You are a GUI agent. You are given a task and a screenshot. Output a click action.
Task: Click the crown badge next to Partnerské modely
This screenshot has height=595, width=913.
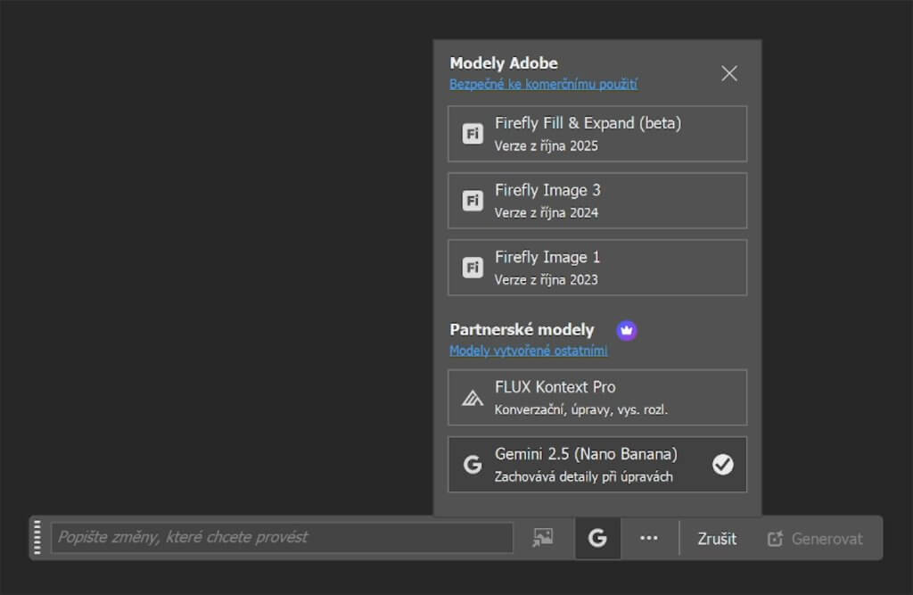pos(627,329)
